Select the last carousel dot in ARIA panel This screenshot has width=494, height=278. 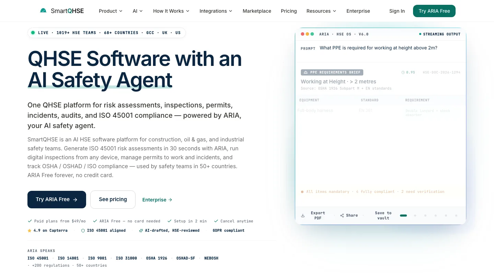(x=456, y=216)
